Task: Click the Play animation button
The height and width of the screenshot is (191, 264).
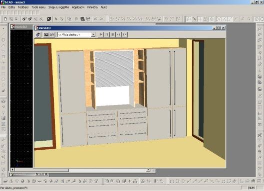Action: [x=101, y=35]
